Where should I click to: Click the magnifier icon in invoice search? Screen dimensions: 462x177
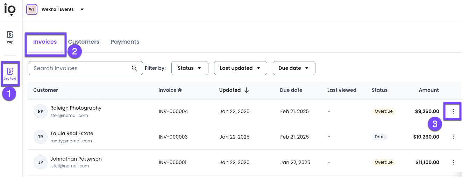point(134,68)
